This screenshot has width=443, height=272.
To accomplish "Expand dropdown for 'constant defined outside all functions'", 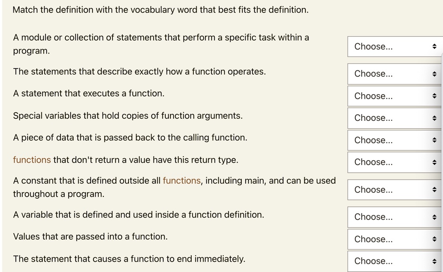I will pos(395,190).
